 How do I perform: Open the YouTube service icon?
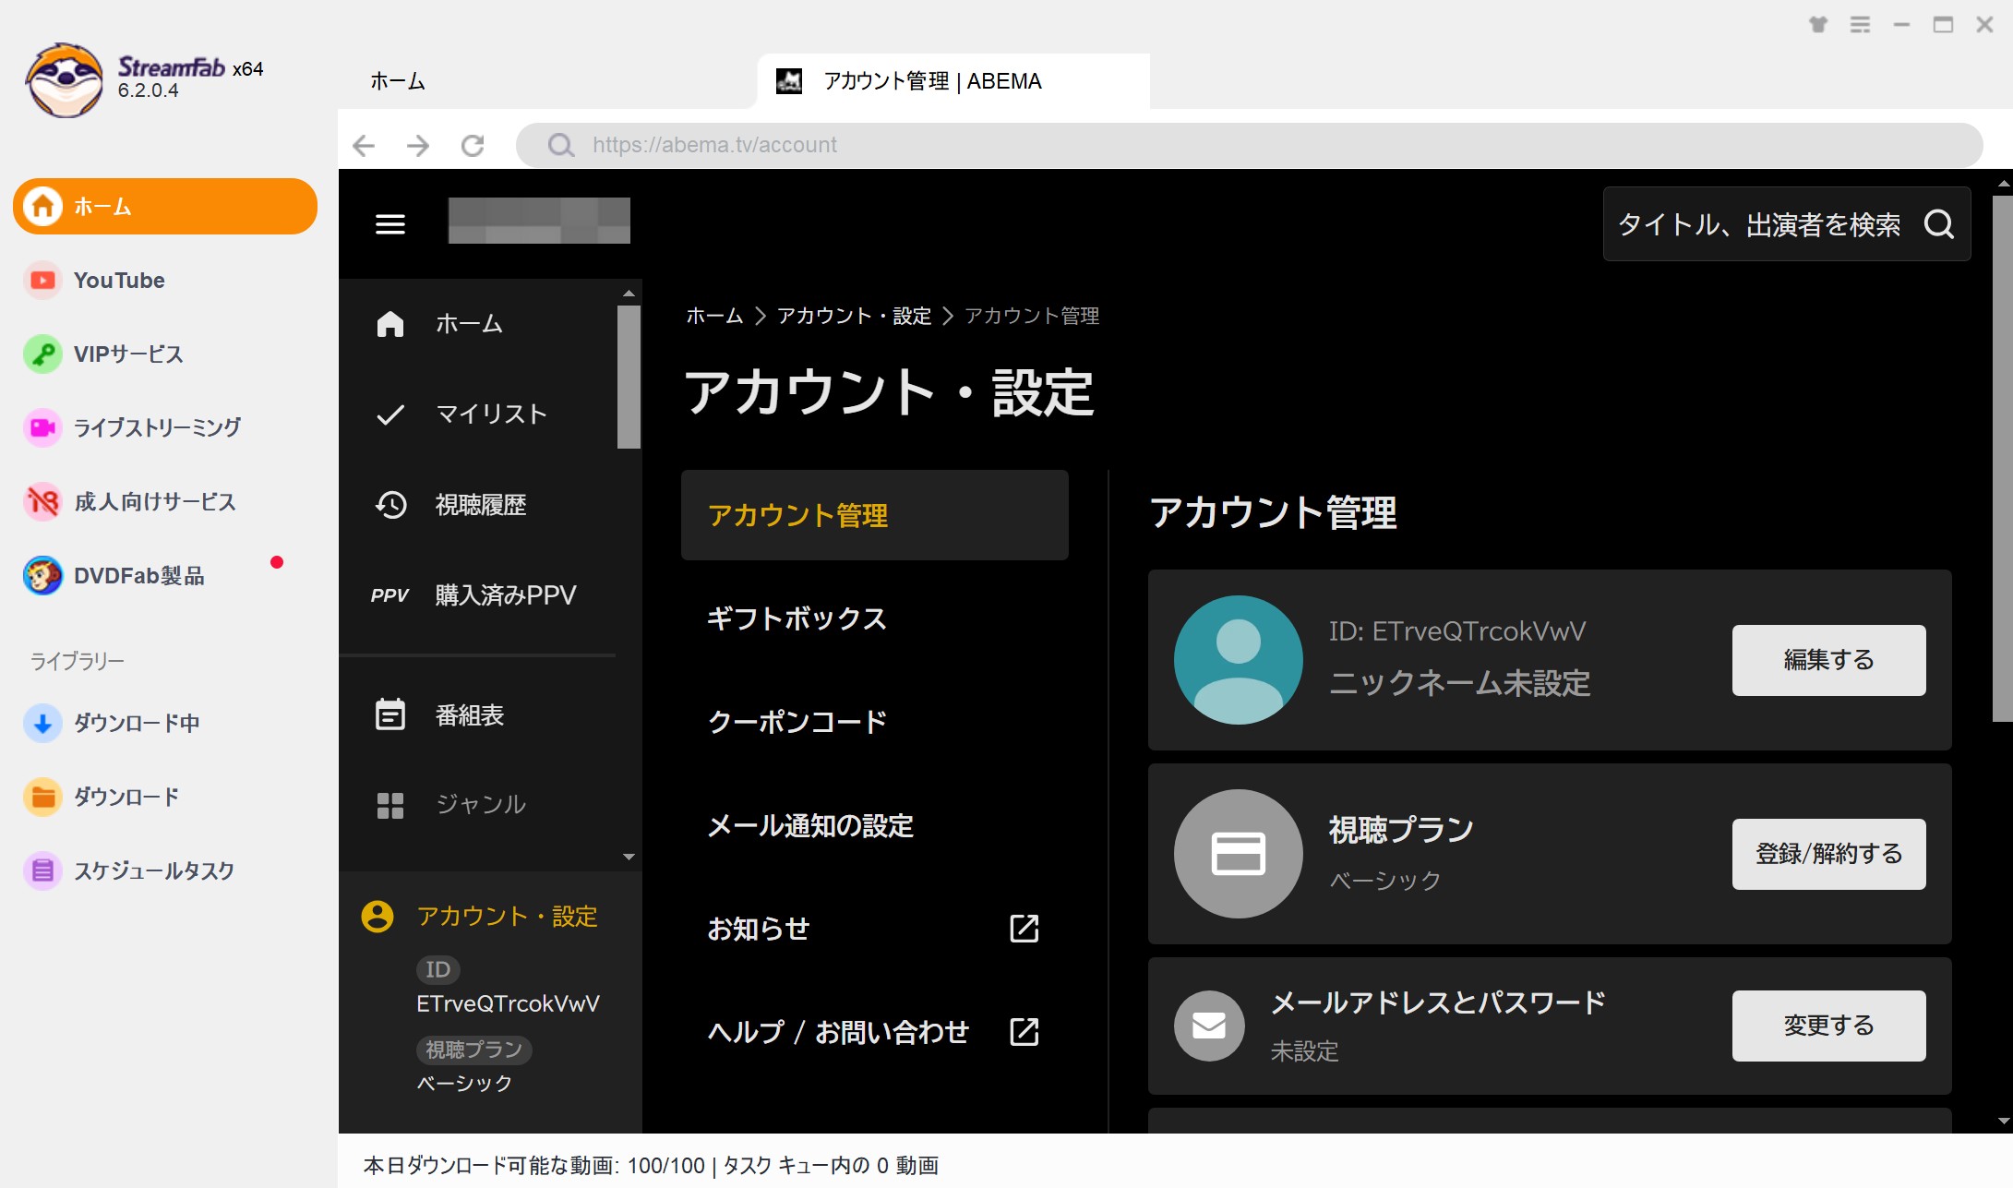pos(42,281)
